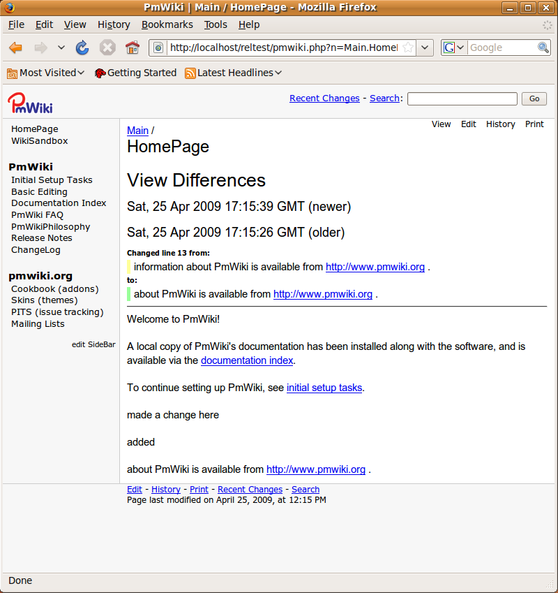
Task: Open Mailing Lists sidebar link
Action: (38, 324)
